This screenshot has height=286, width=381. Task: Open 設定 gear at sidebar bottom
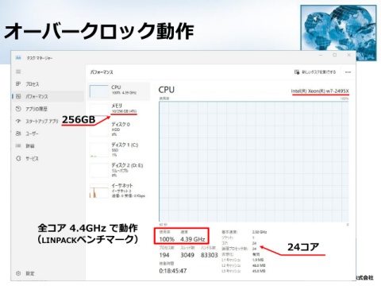pyautogui.click(x=18, y=273)
